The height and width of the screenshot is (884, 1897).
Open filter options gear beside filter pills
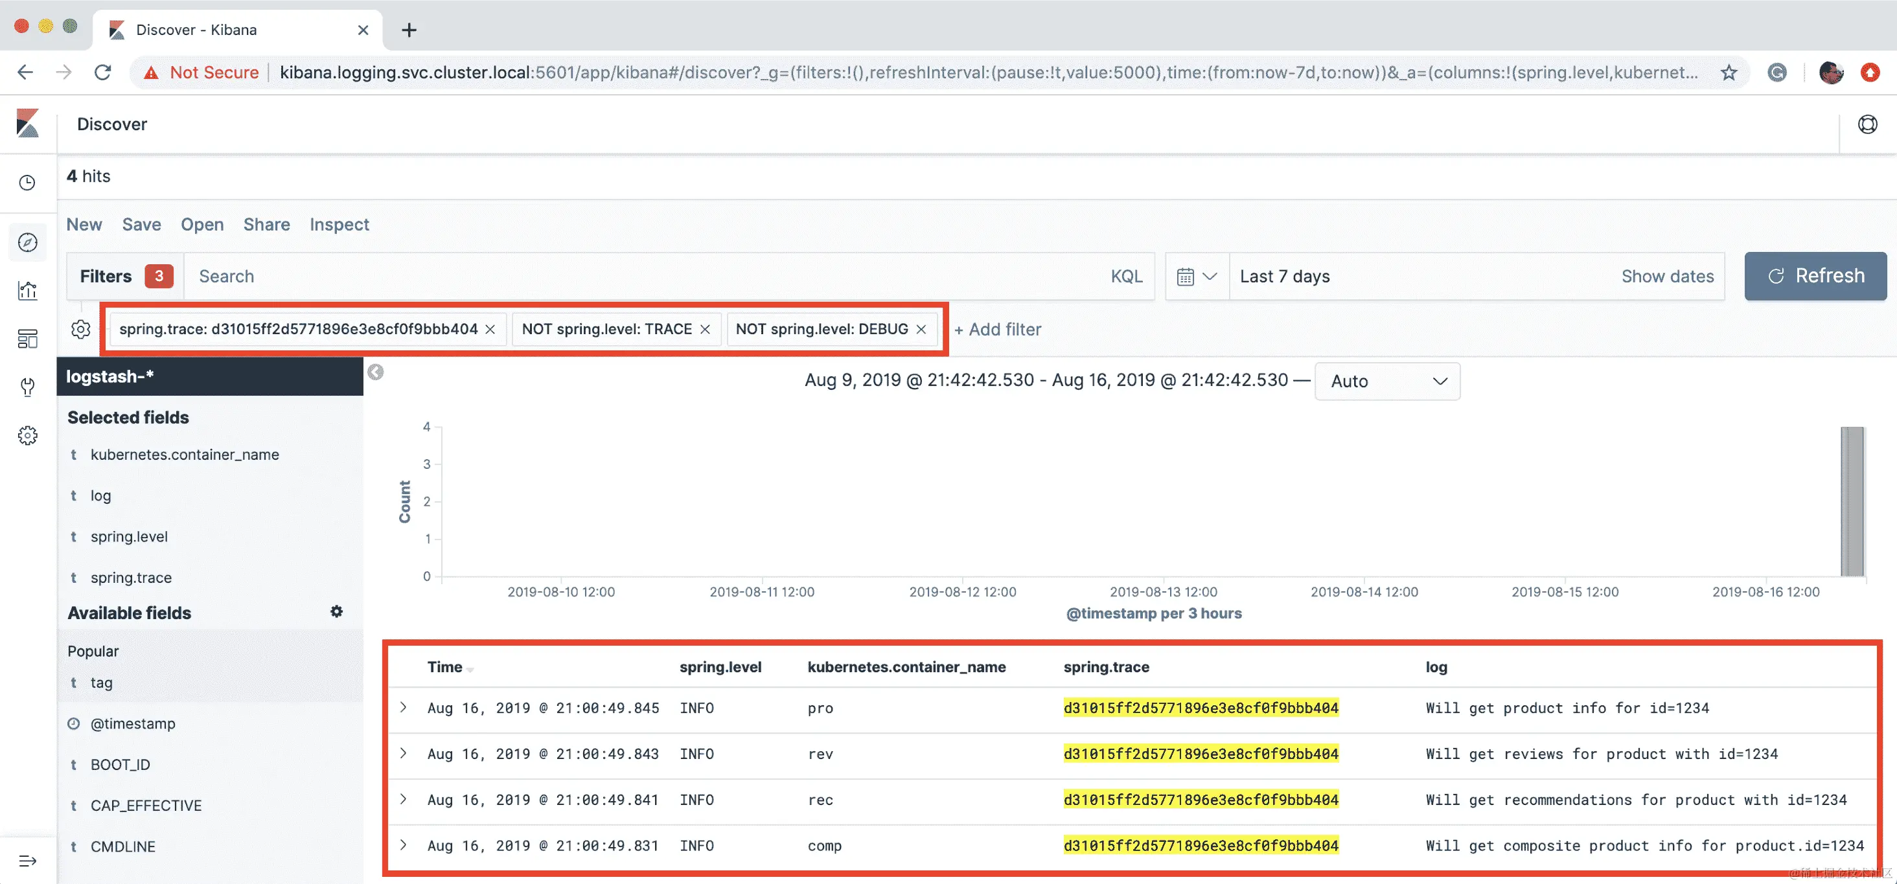point(81,329)
